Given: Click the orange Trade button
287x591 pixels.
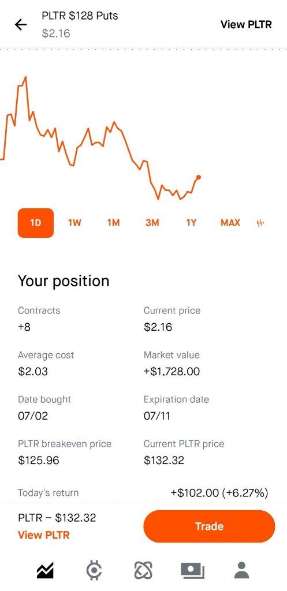Looking at the screenshot, I should coord(209,526).
